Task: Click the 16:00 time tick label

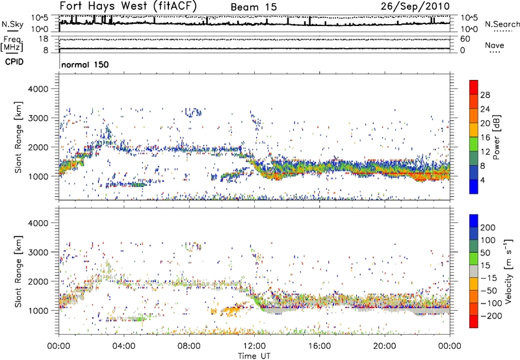Action: point(319,346)
